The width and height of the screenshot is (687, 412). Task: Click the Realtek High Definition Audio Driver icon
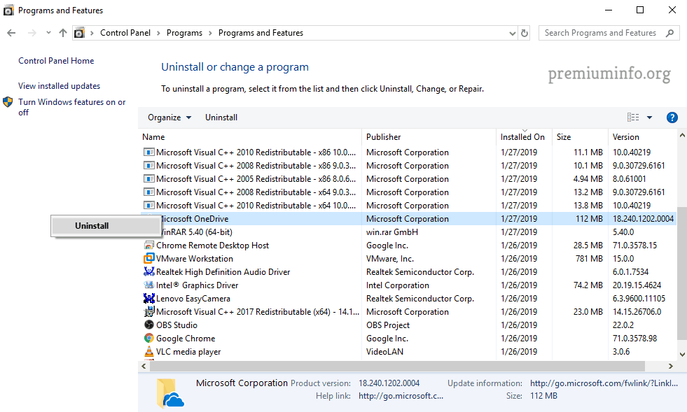pyautogui.click(x=149, y=271)
